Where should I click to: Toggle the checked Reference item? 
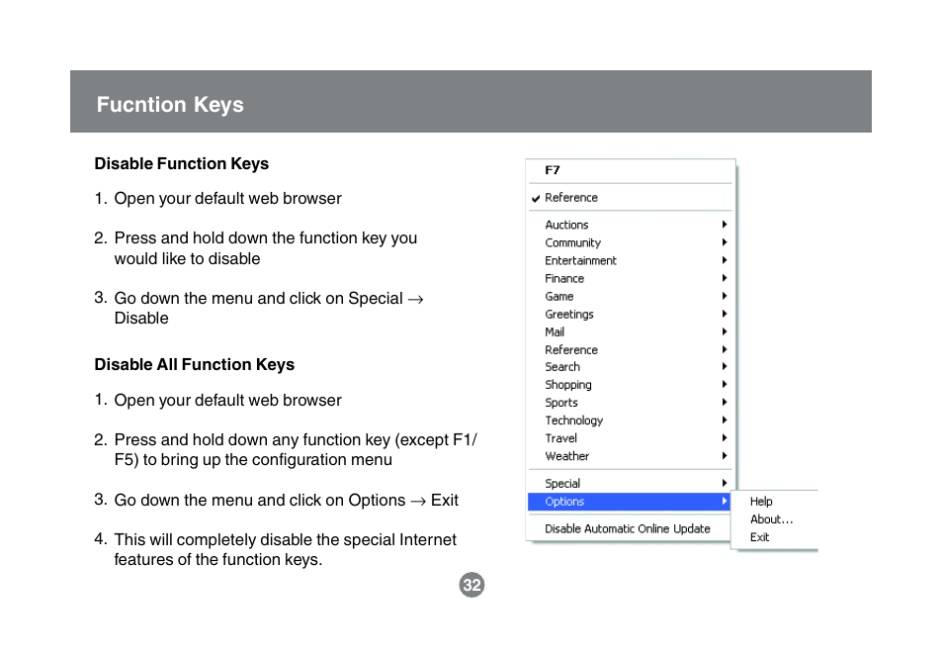pyautogui.click(x=631, y=198)
